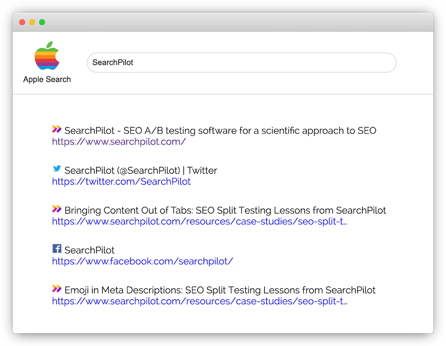
Task: Click the rainbow Apple logo
Action: [47, 56]
